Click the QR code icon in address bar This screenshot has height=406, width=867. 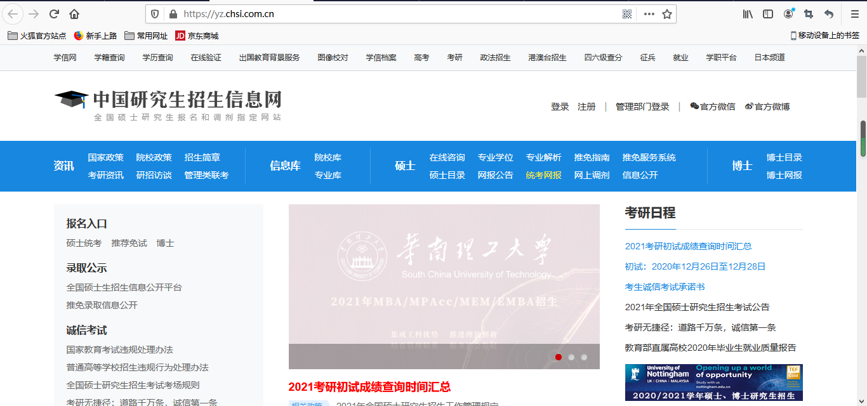point(627,14)
